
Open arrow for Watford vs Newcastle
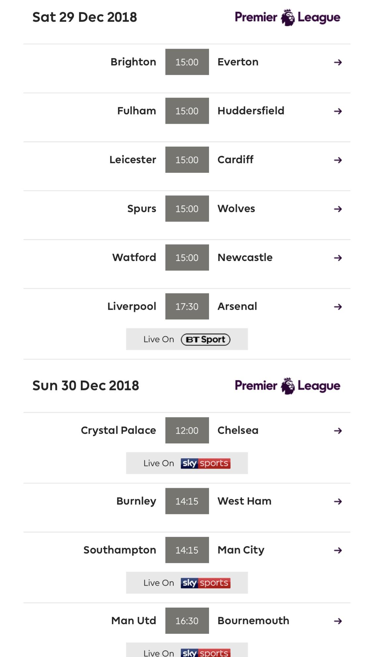[338, 258]
